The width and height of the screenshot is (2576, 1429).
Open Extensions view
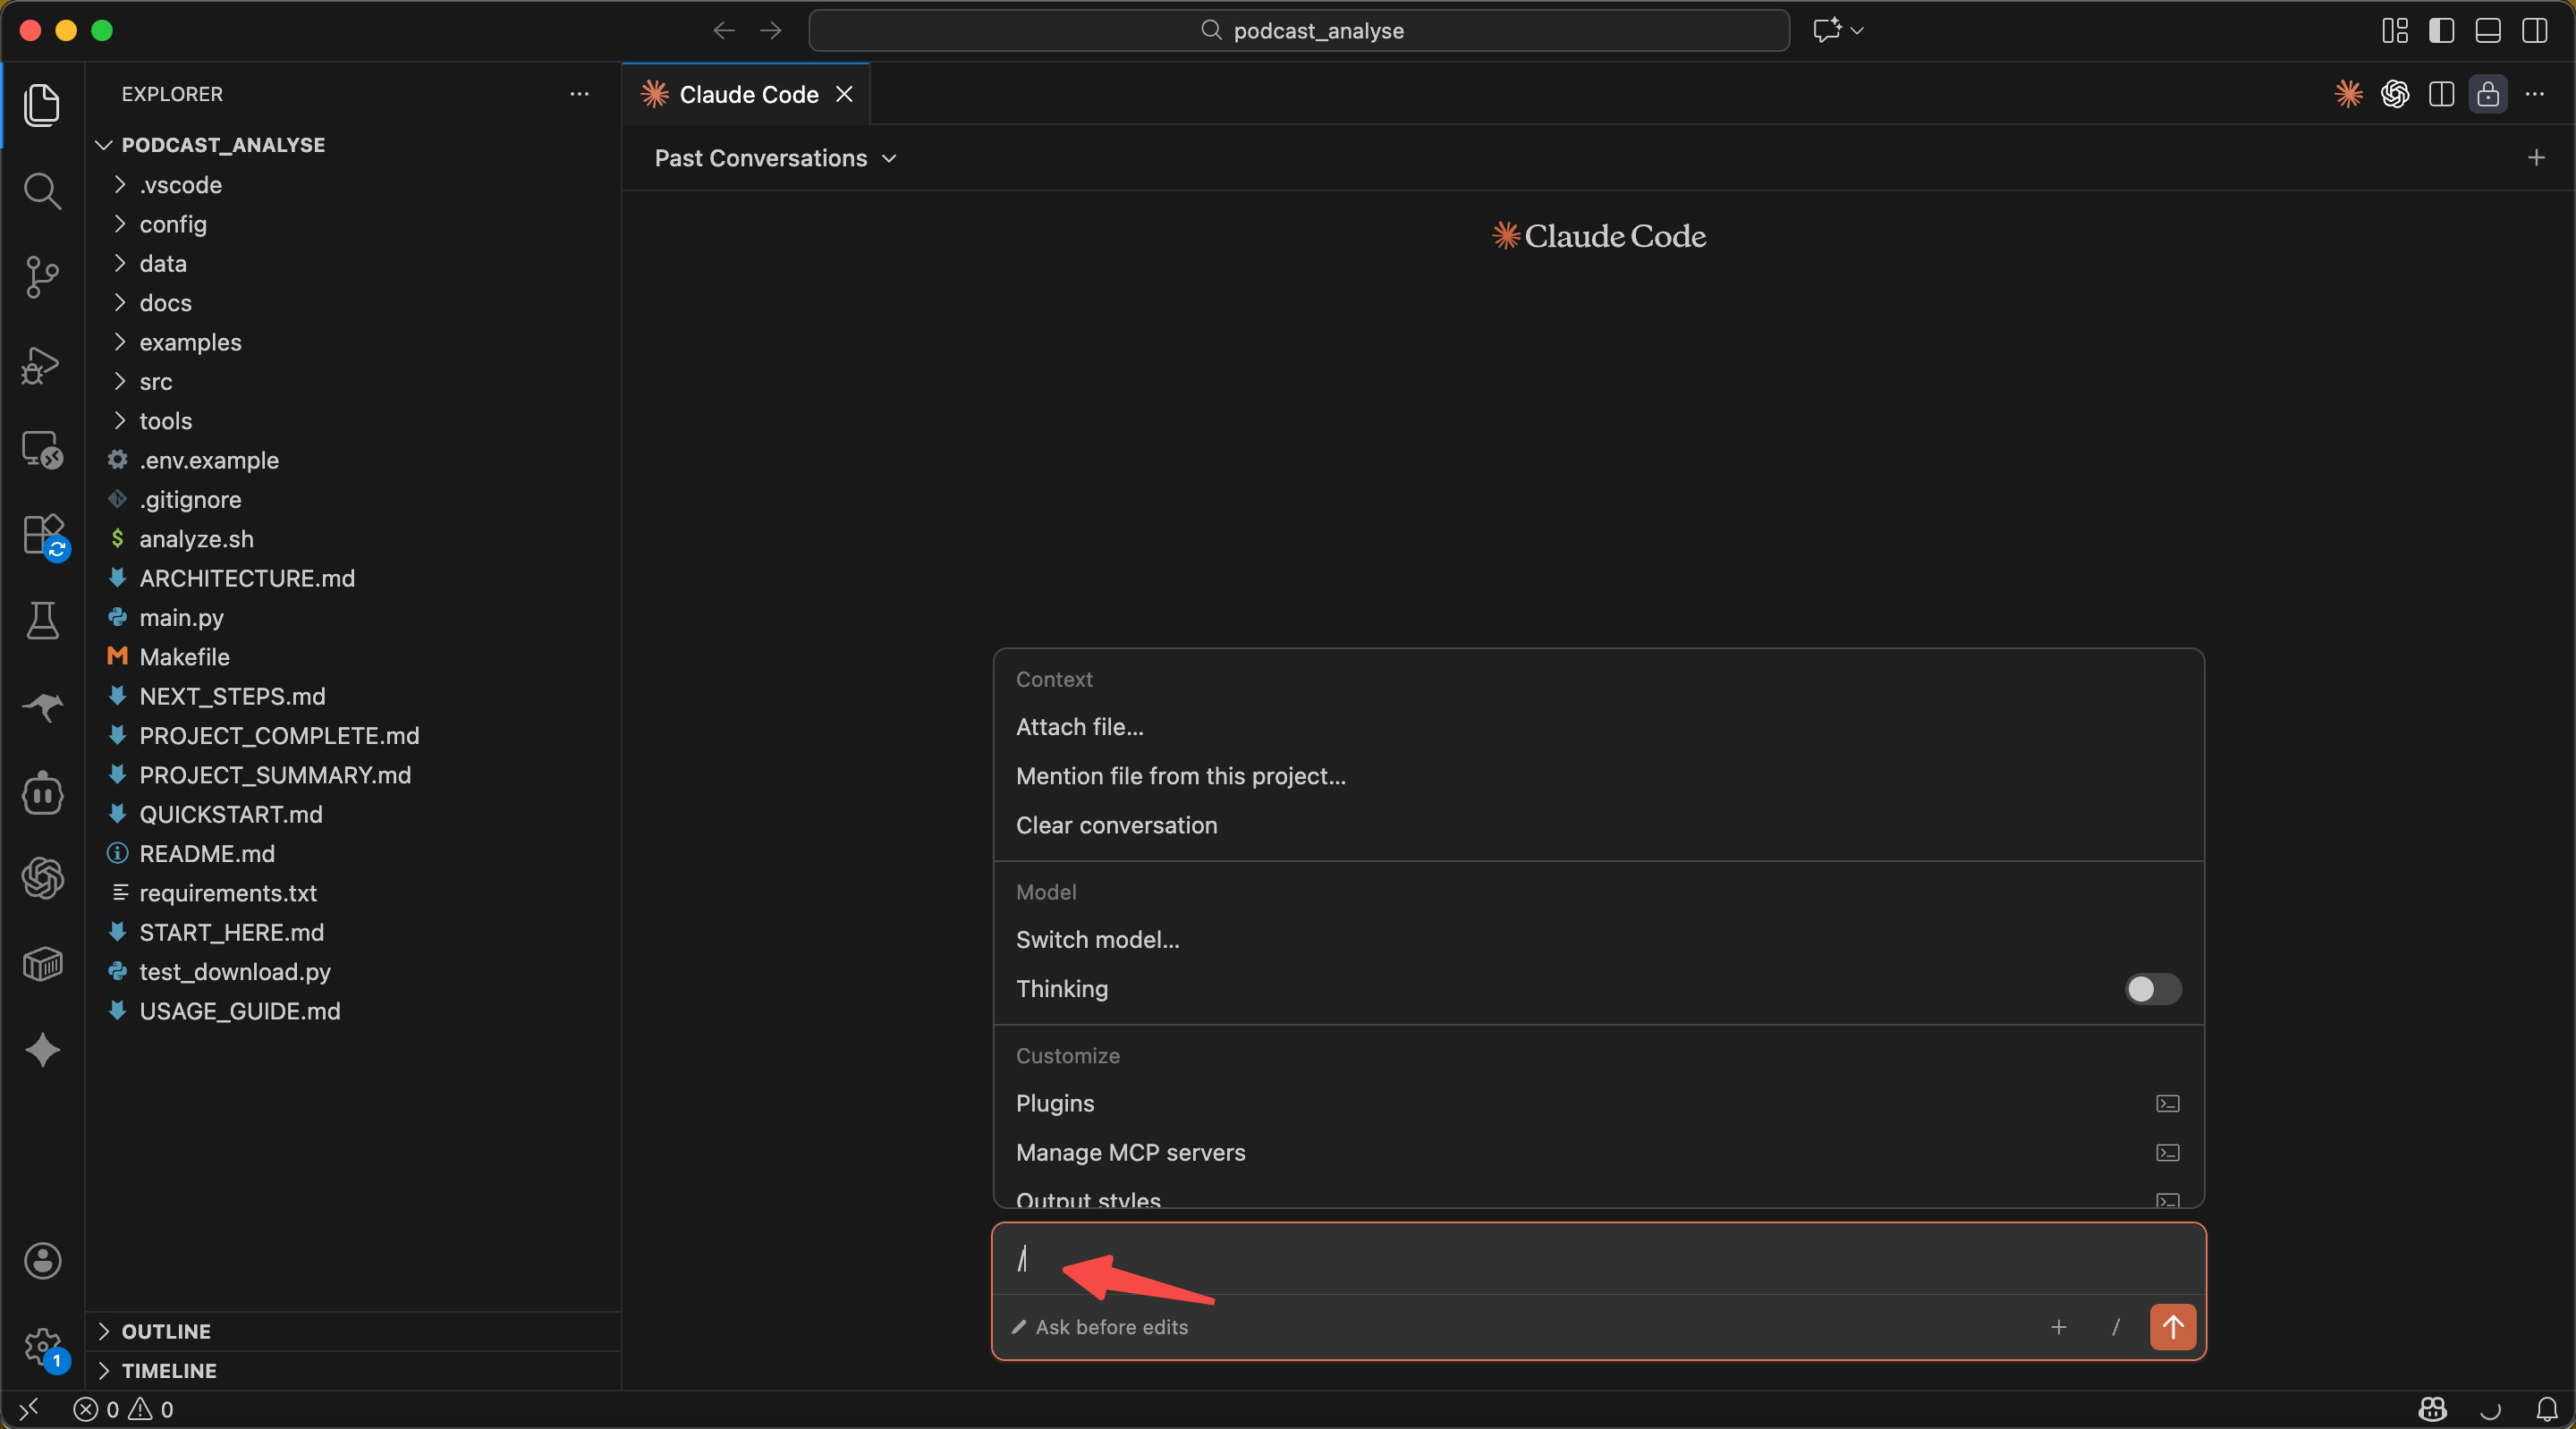click(x=42, y=536)
